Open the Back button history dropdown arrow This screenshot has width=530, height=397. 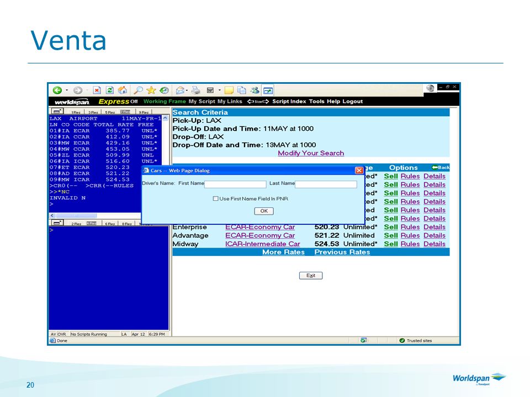pyautogui.click(x=67, y=90)
